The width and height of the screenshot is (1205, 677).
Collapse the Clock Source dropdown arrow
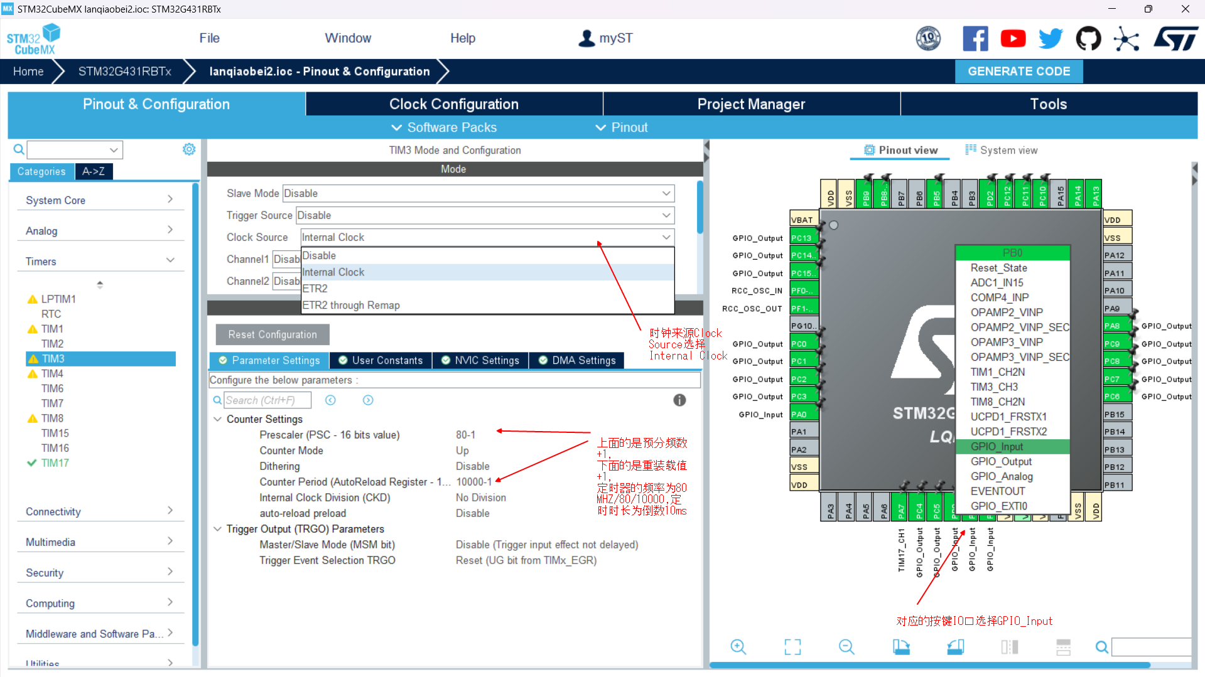(666, 237)
